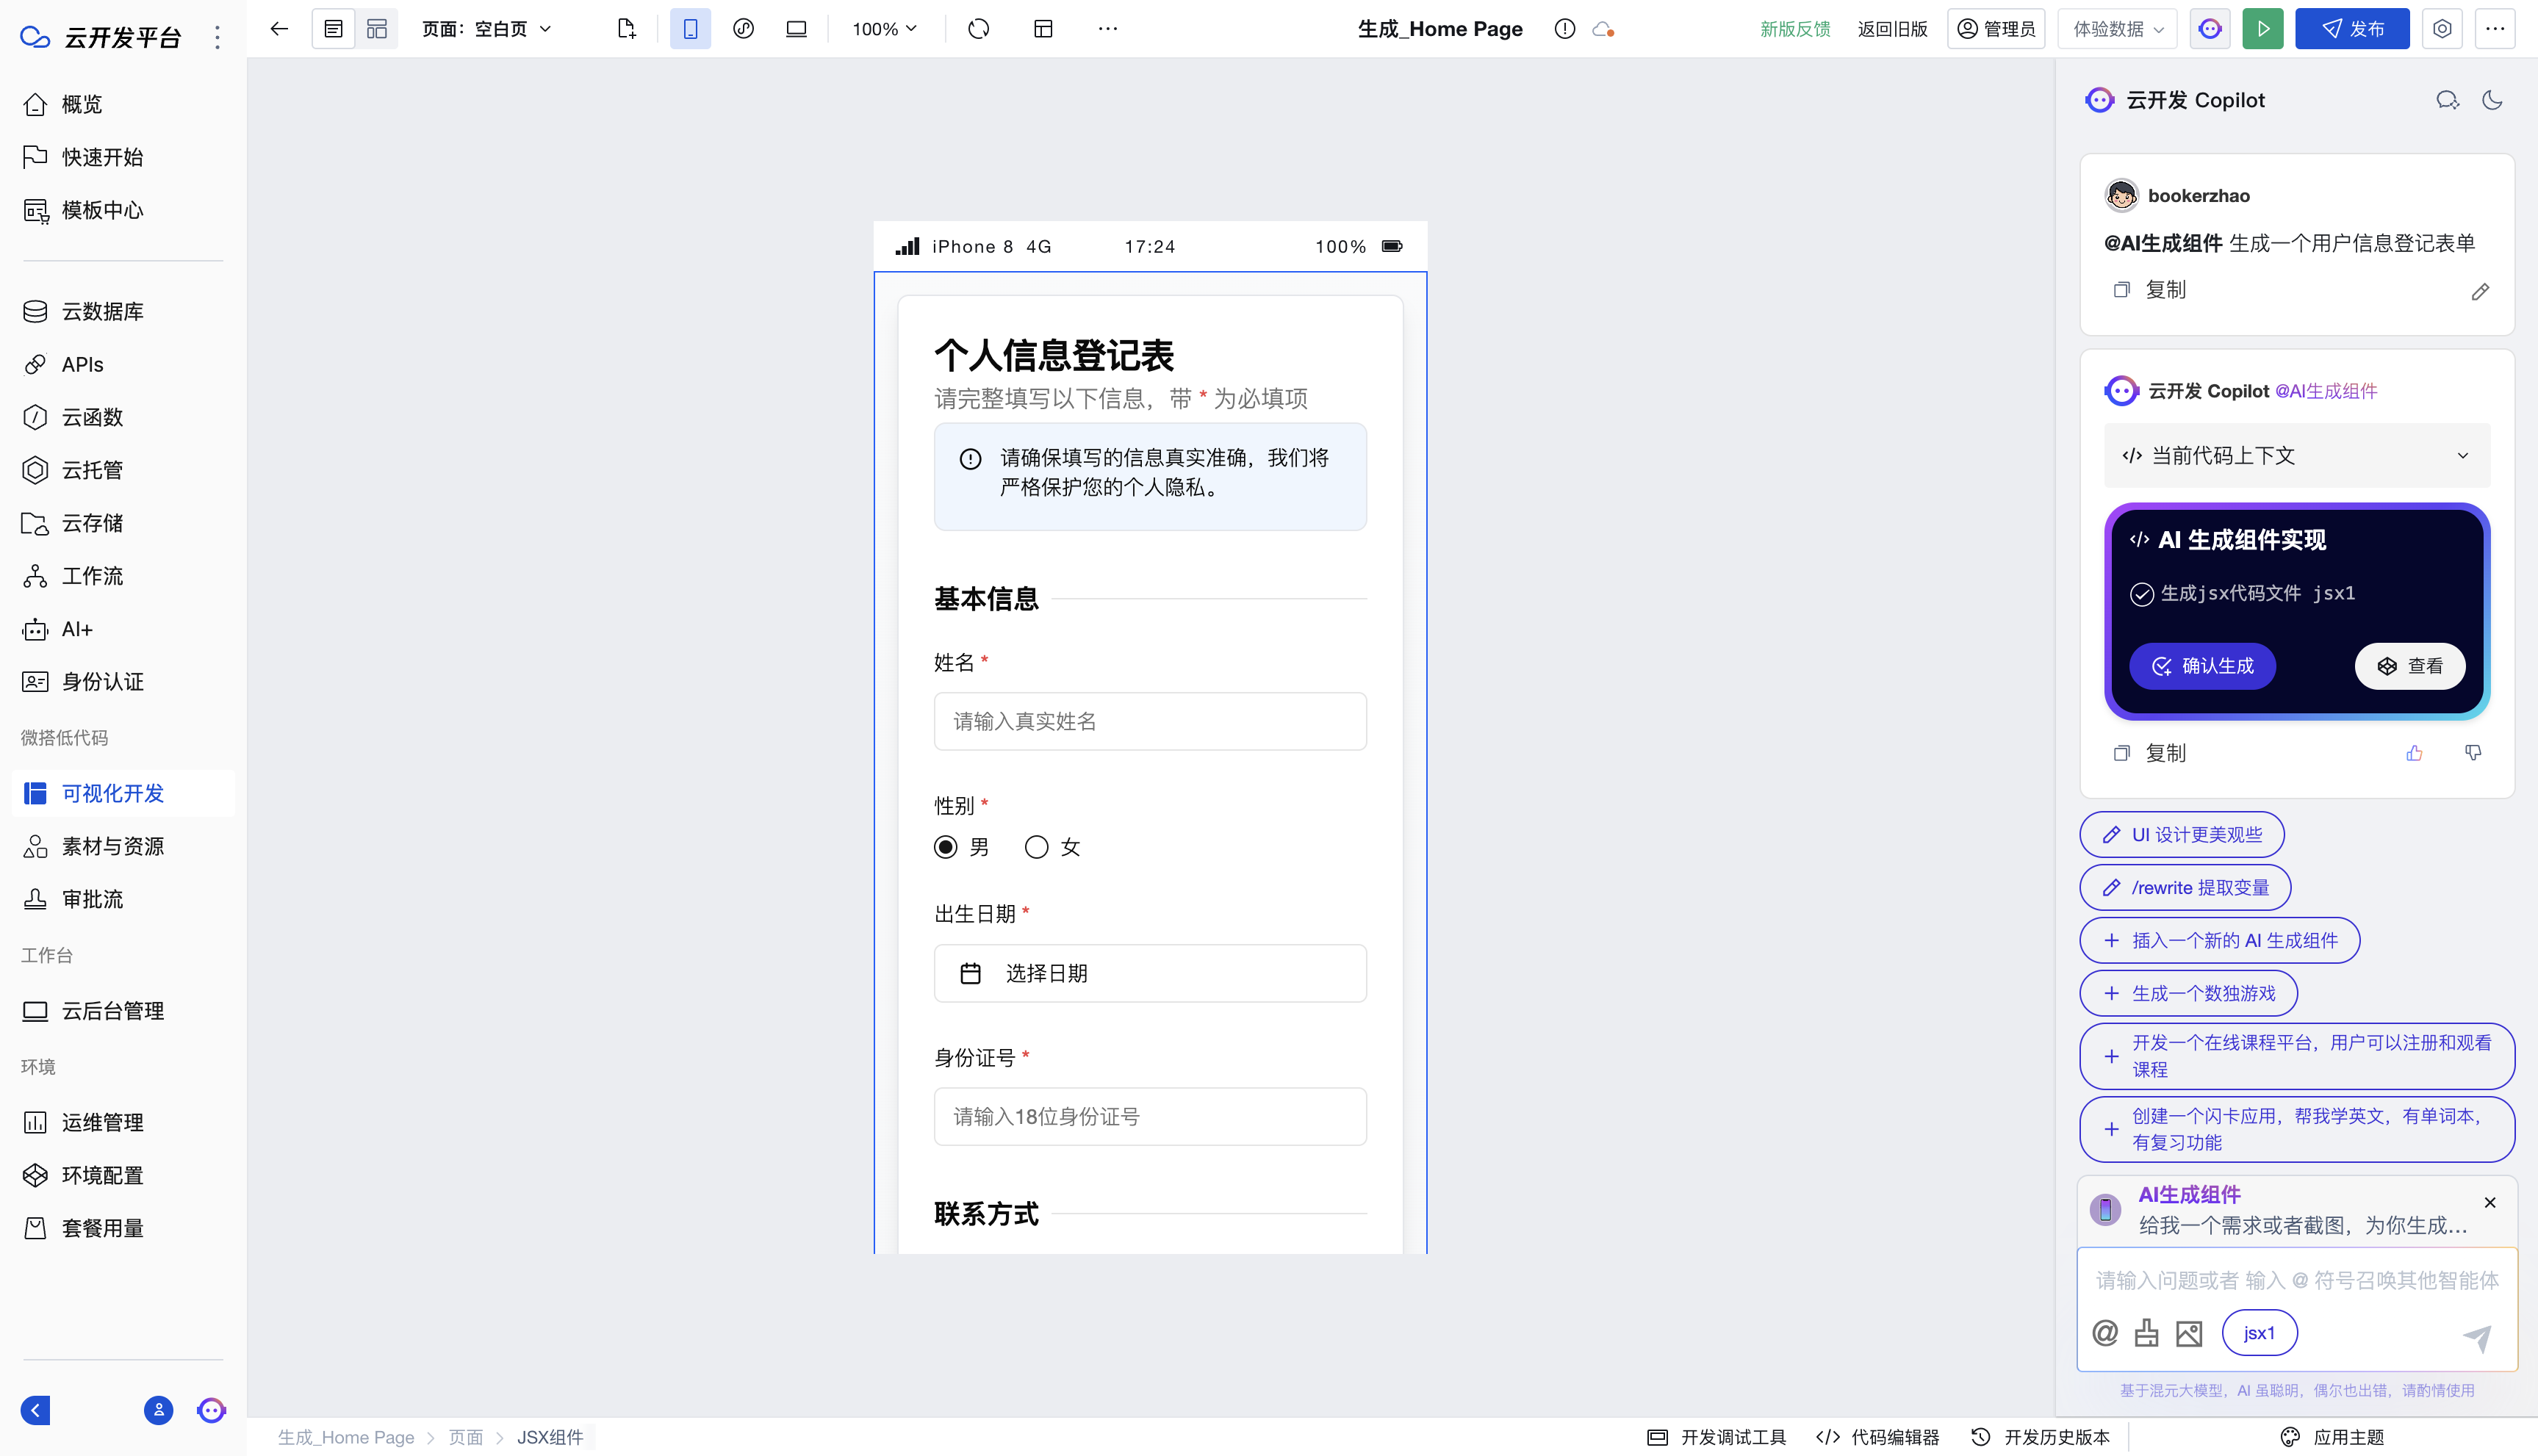Switch to mobile phone preview mode

click(x=690, y=29)
